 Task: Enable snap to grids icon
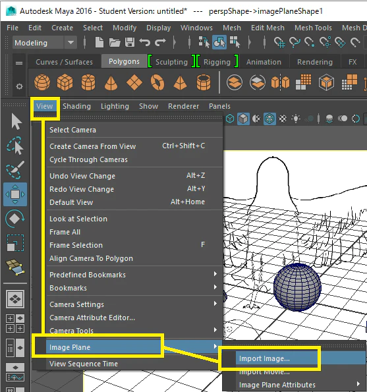pyautogui.click(x=279, y=42)
